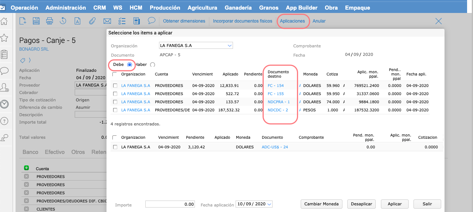Check the box for FC - 154 row
This screenshot has width=473, height=212.
115,86
